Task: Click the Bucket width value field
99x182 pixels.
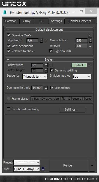Action: (38, 65)
